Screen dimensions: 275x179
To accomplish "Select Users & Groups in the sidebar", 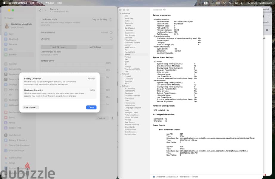I will click(x=18, y=150).
